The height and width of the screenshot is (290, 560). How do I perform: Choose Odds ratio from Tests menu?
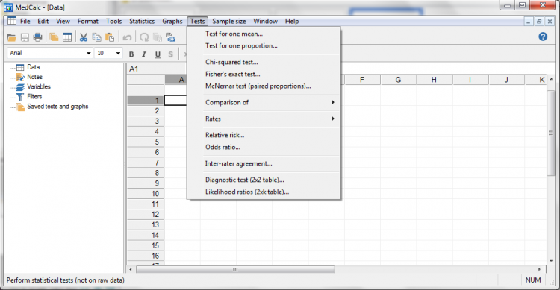[x=223, y=147]
